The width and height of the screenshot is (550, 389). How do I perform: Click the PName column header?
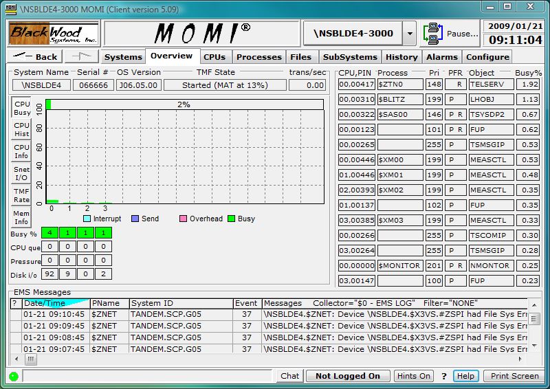[110, 303]
